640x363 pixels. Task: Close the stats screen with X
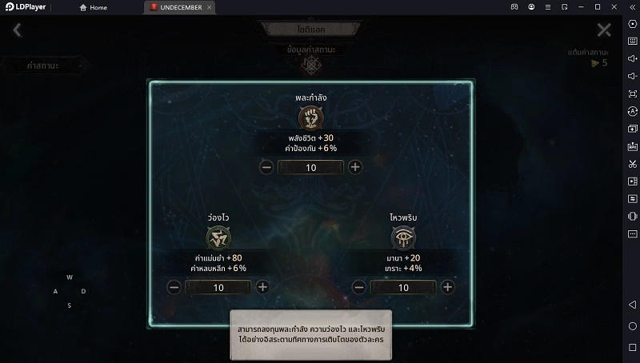tap(604, 30)
